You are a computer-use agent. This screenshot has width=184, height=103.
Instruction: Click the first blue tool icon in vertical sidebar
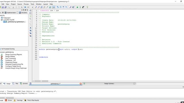point(30,28)
